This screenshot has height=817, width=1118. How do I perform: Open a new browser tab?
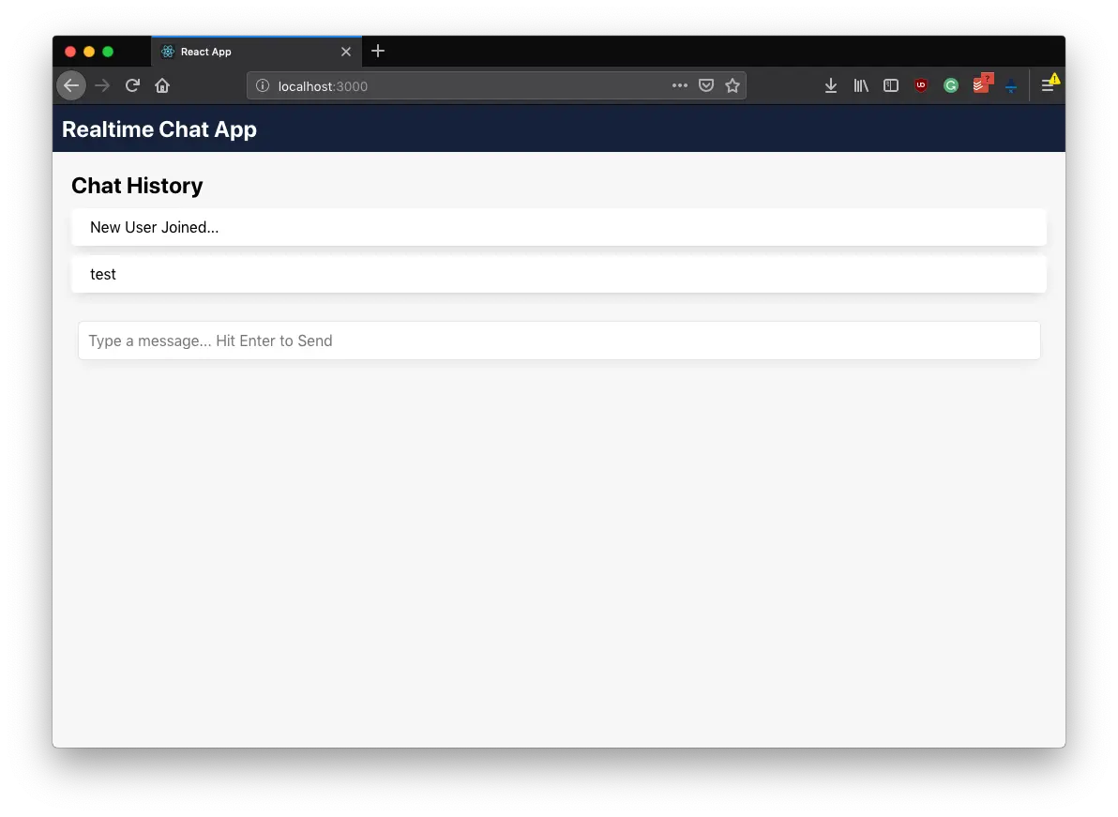(x=378, y=51)
